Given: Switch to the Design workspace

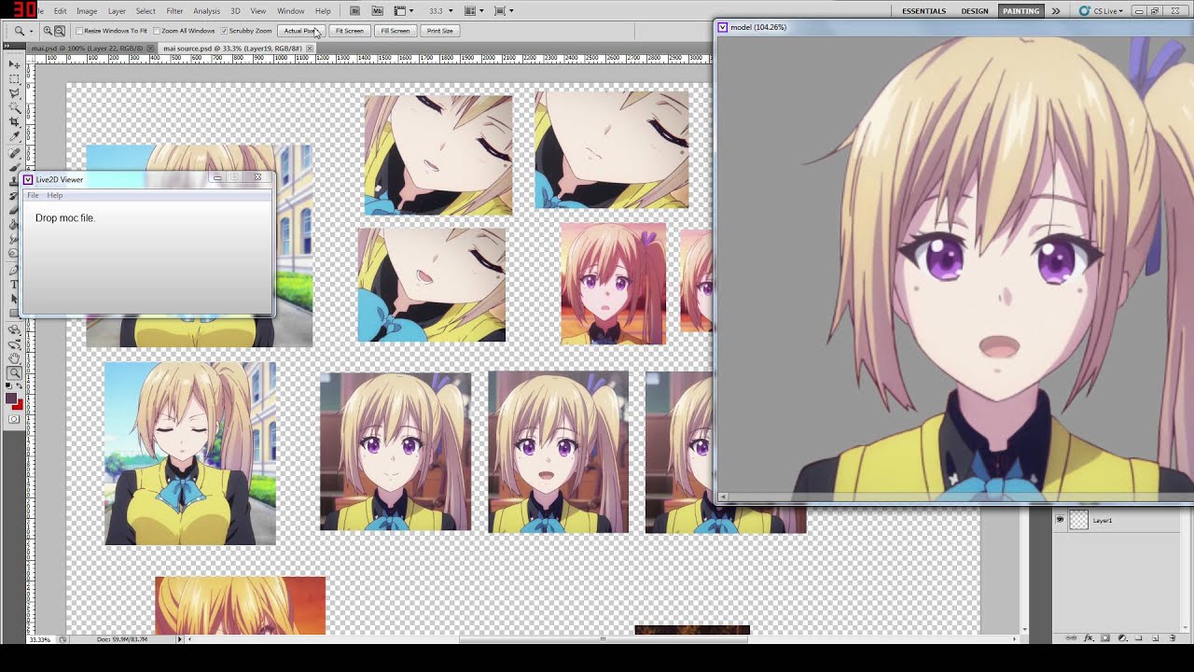Looking at the screenshot, I should click(975, 11).
